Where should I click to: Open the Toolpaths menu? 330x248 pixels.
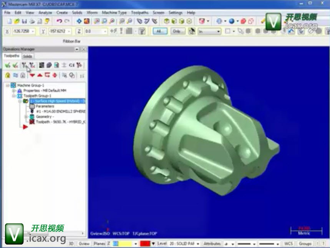click(x=140, y=13)
